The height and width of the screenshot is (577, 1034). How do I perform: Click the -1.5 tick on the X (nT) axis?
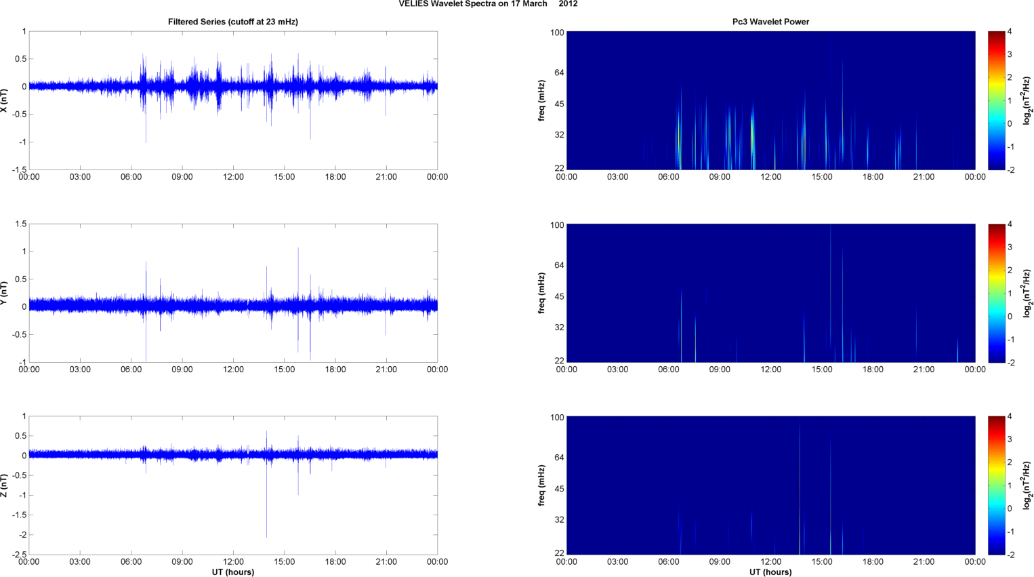point(19,170)
